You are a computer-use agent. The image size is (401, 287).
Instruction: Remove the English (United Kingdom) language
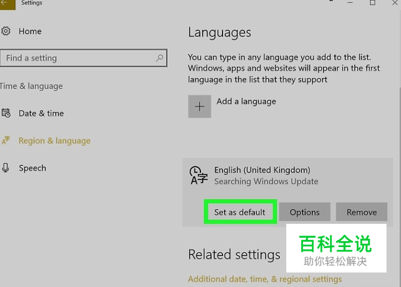point(362,212)
